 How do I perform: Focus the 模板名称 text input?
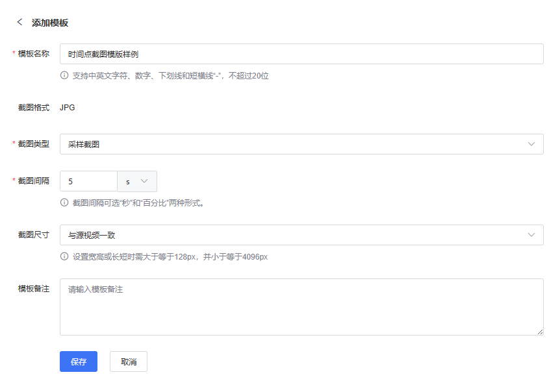301,54
